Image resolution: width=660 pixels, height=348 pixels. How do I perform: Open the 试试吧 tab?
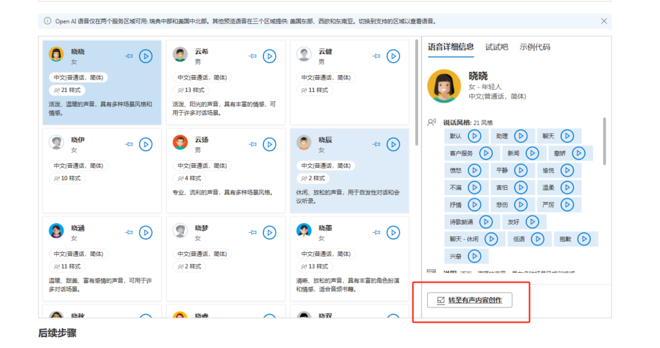pos(497,47)
